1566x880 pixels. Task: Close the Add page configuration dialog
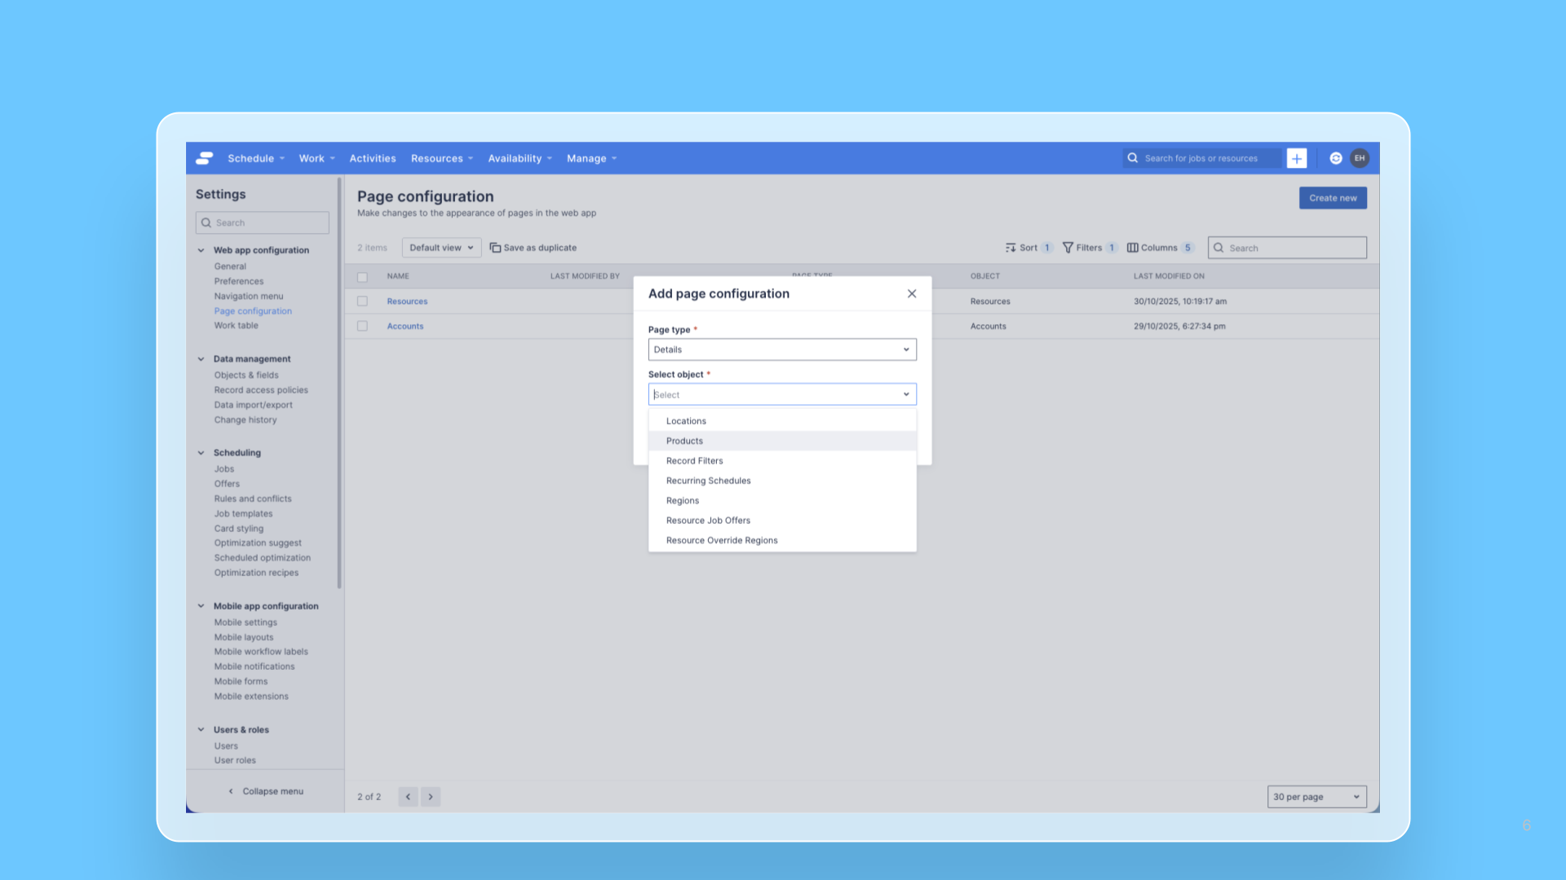(x=912, y=293)
